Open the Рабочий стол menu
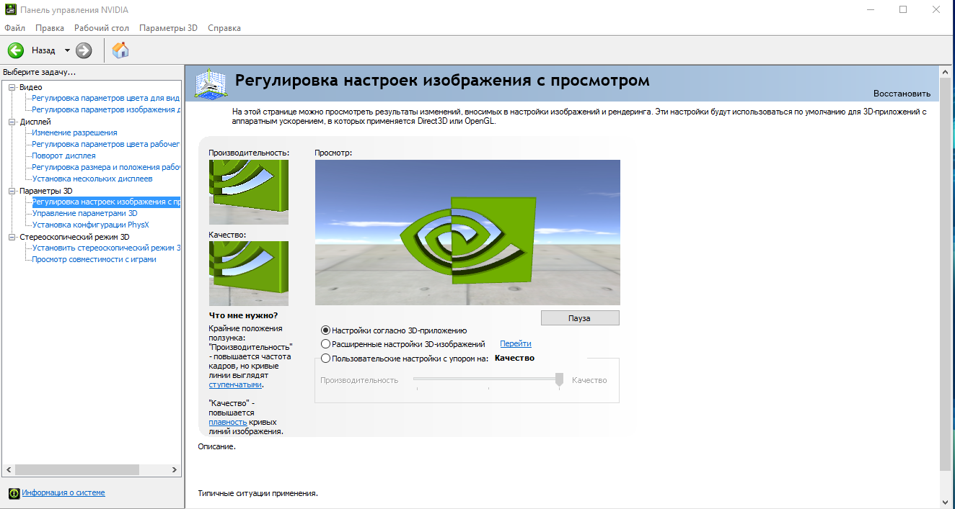 tap(102, 28)
